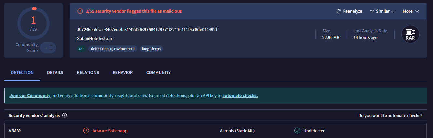433x138 pixels.
Task: Click the red malicious warning icon in banner
Action: click(x=80, y=11)
